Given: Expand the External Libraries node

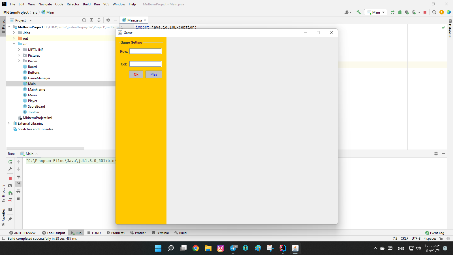Looking at the screenshot, I should 9,123.
